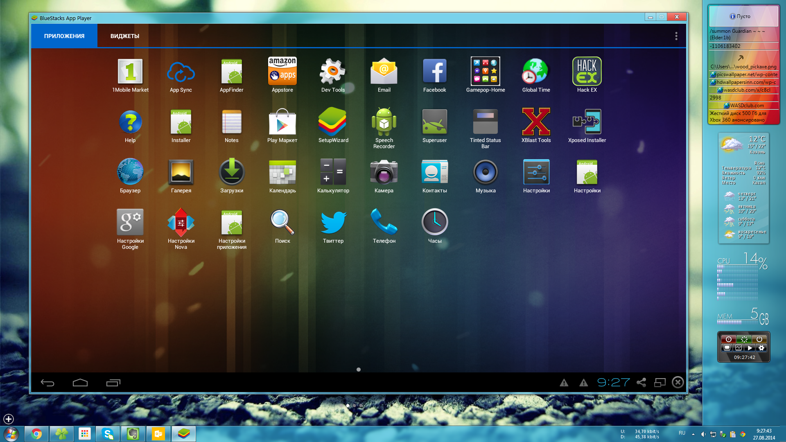This screenshot has height=442, width=786.
Task: Open Skype from the taskbar
Action: 108,434
